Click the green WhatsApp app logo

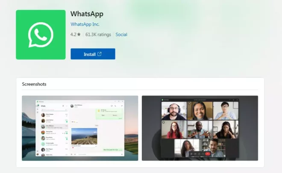[x=41, y=35]
